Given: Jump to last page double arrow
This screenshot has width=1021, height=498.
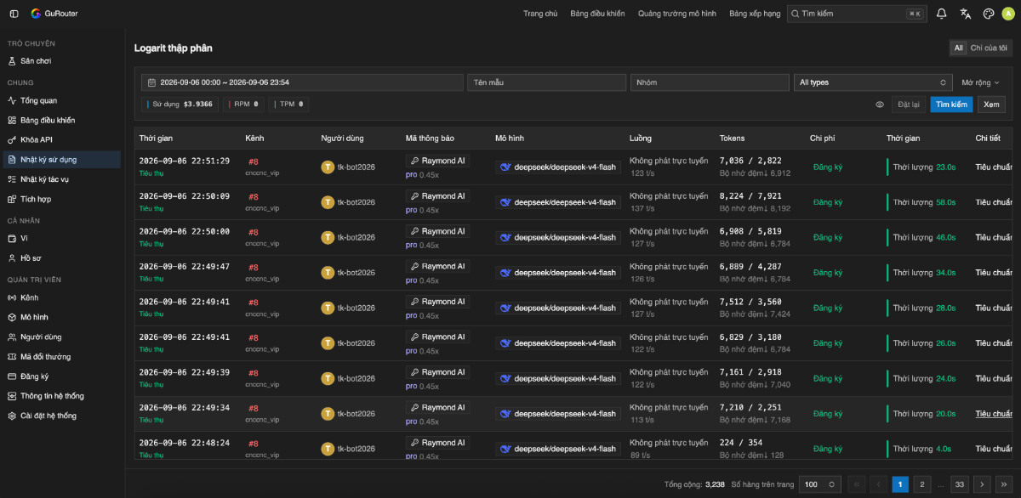Looking at the screenshot, I should pos(1003,484).
